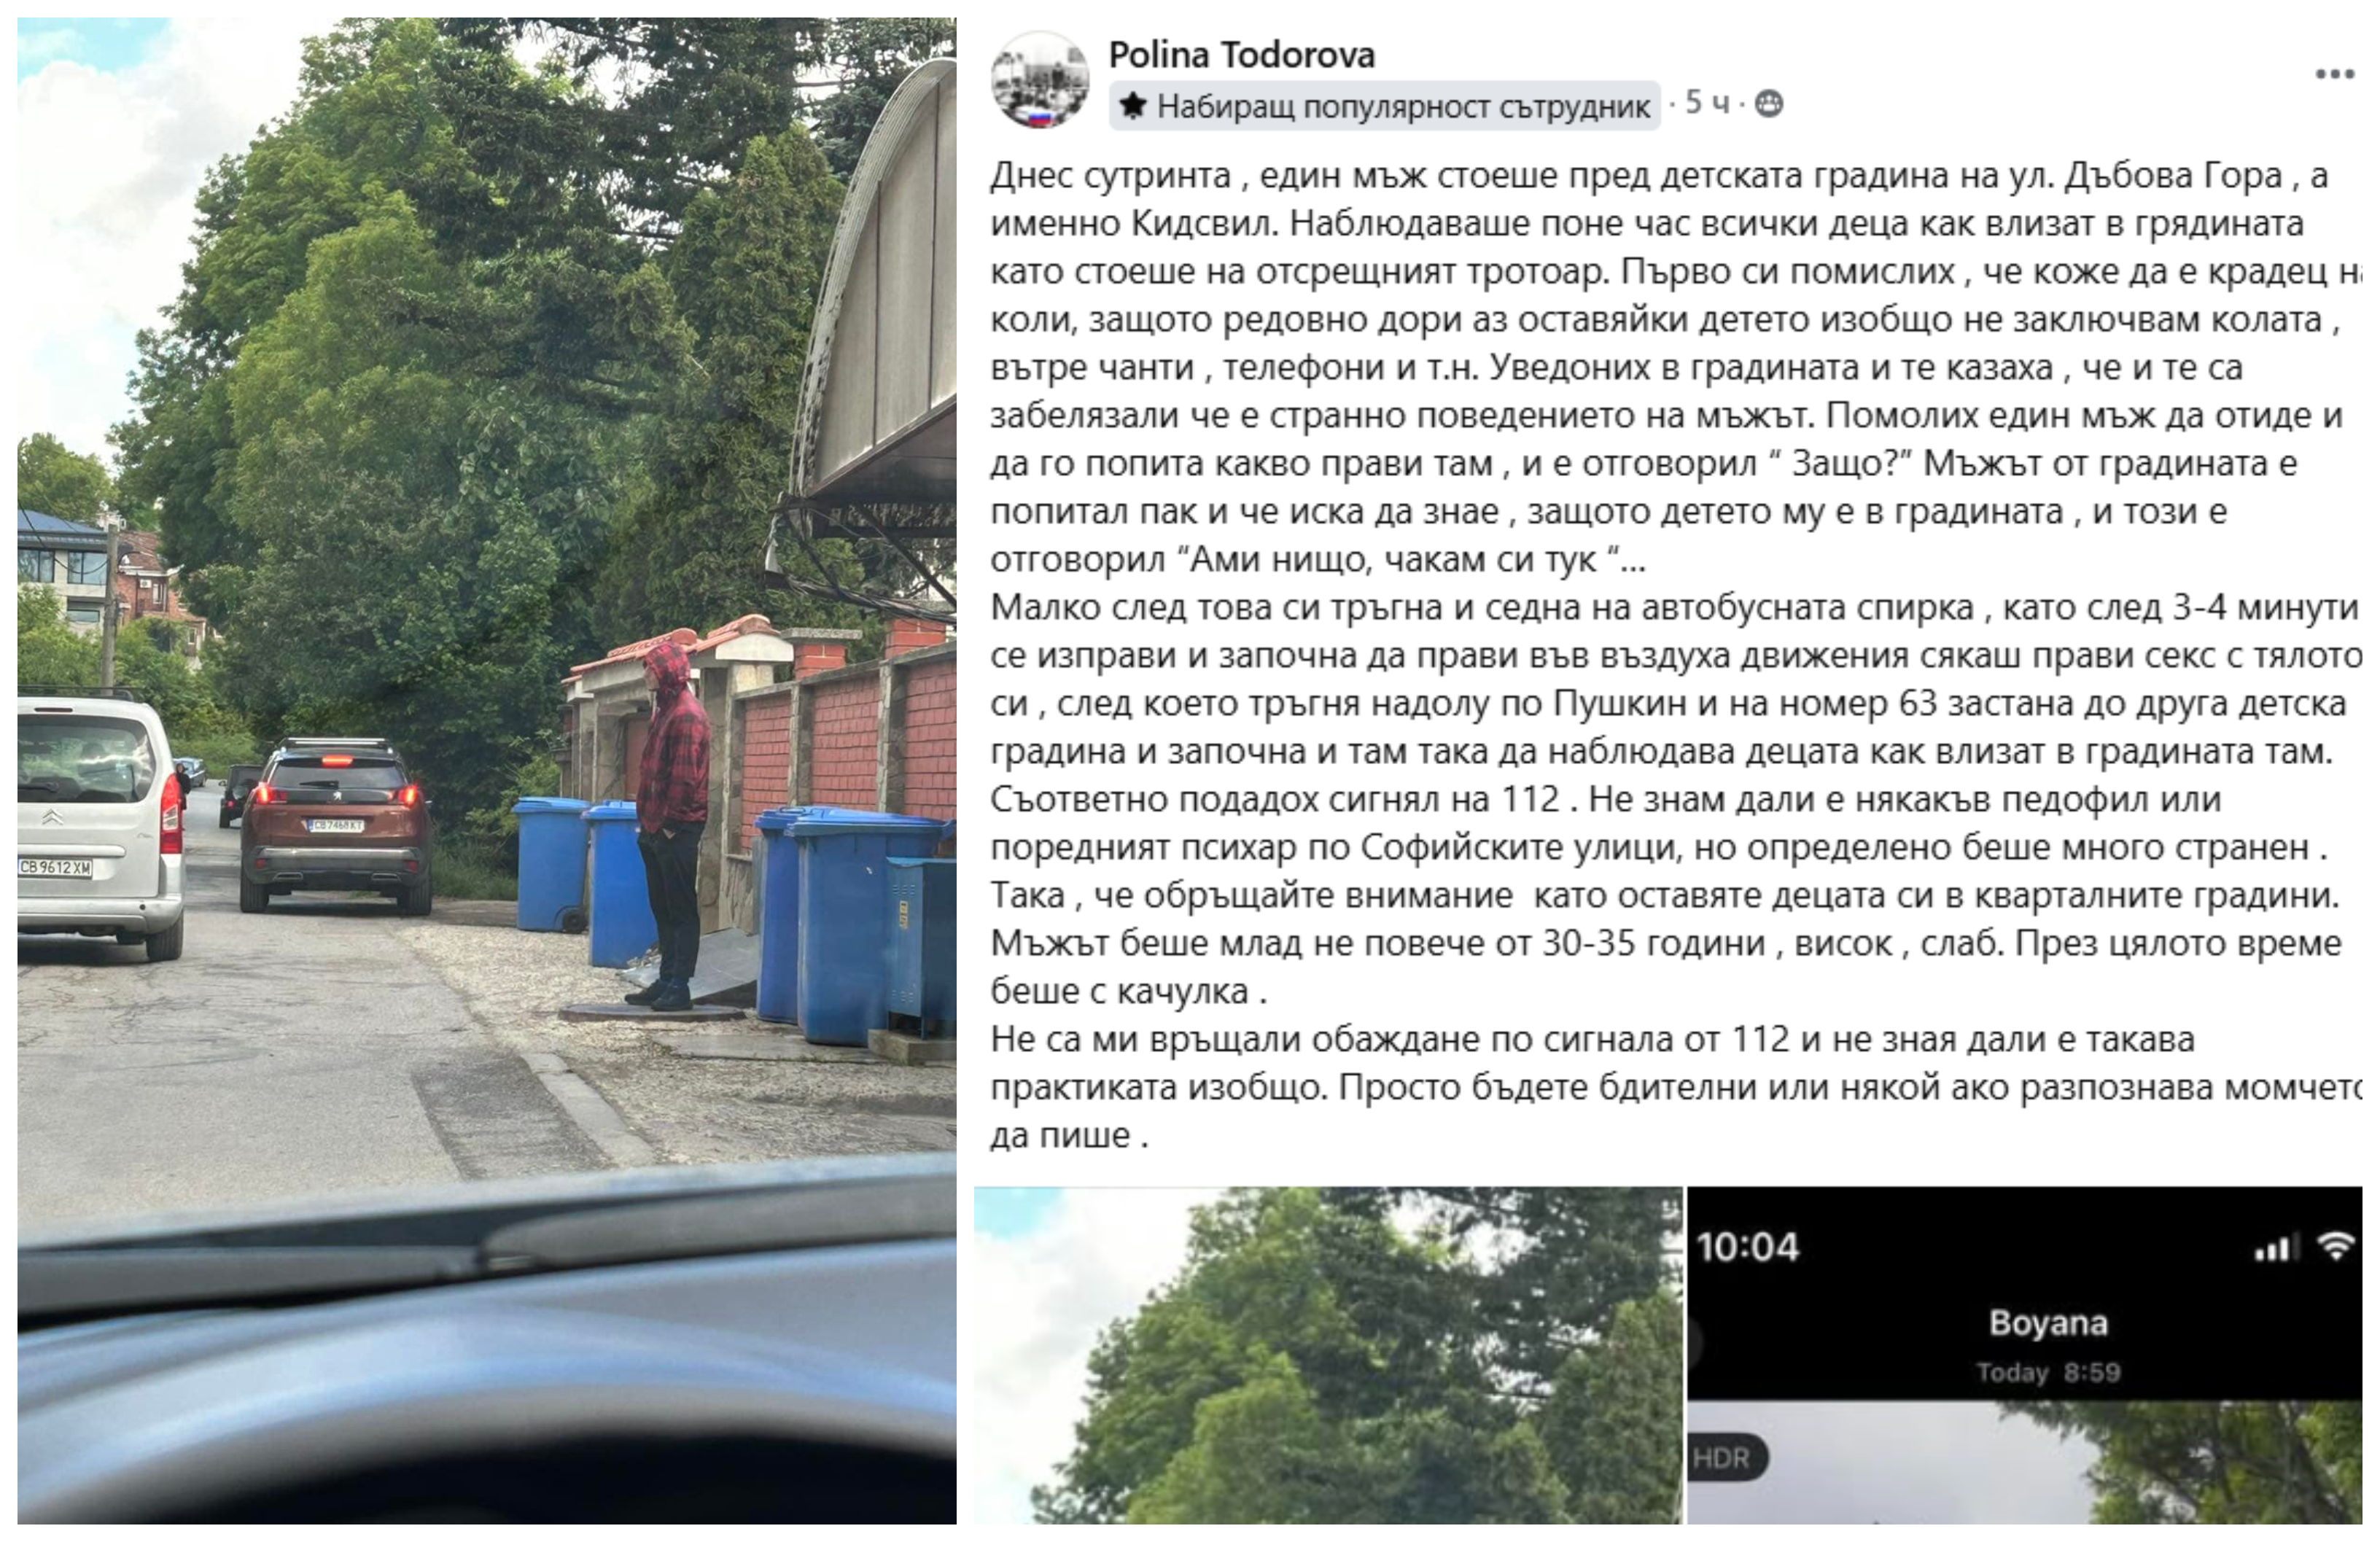The image size is (2380, 1542).
Task: Open the attached tree photo thumbnail below the post
Action: point(1328,1355)
